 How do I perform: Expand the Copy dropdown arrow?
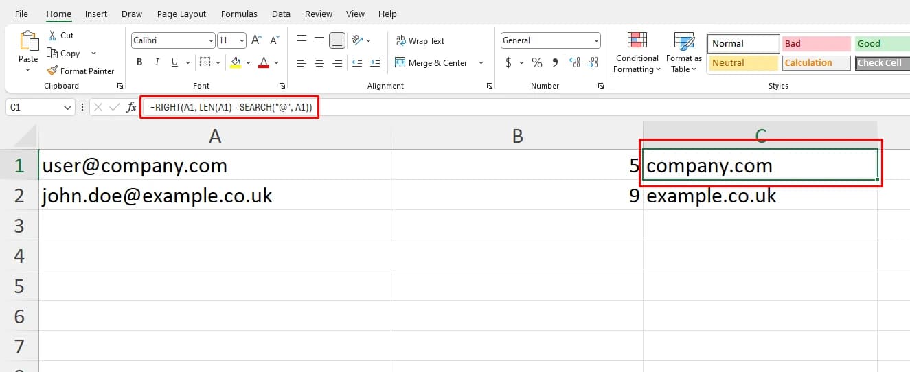pyautogui.click(x=93, y=54)
